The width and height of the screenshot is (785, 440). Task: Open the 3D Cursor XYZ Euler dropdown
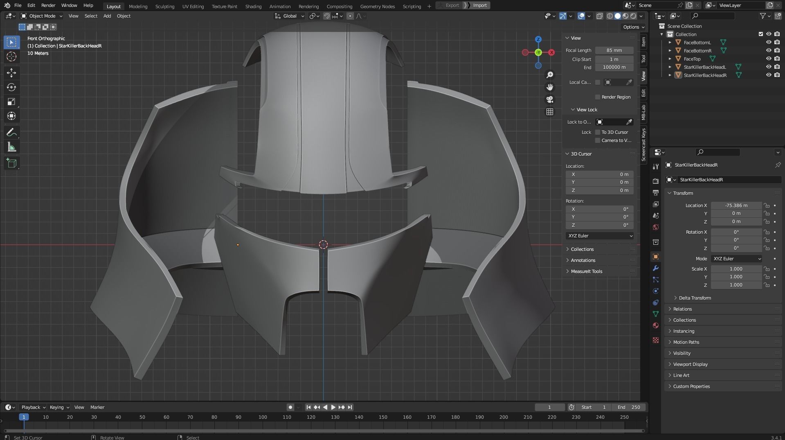(x=600, y=236)
